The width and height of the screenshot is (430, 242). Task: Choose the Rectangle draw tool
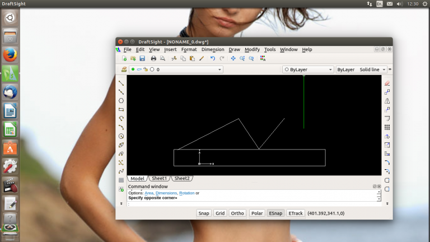121,110
